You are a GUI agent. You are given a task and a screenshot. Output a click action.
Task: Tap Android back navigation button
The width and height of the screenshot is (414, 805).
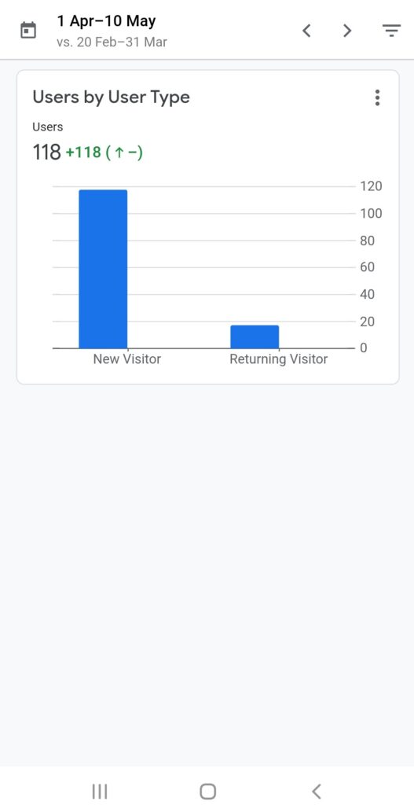[x=317, y=791]
